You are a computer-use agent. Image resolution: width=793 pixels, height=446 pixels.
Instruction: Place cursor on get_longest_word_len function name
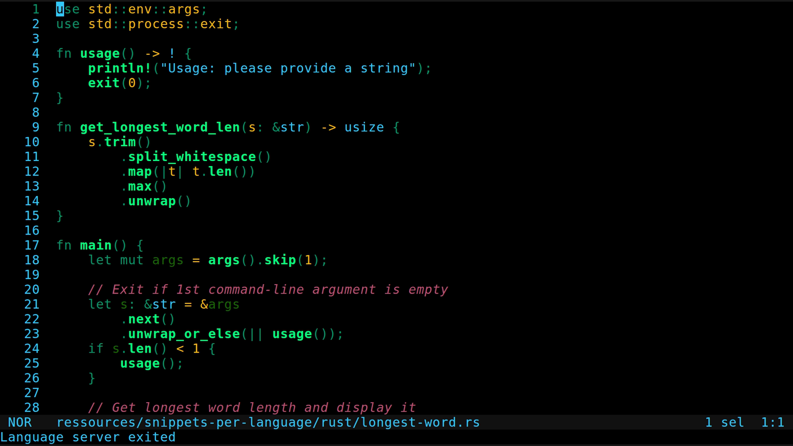pos(160,127)
